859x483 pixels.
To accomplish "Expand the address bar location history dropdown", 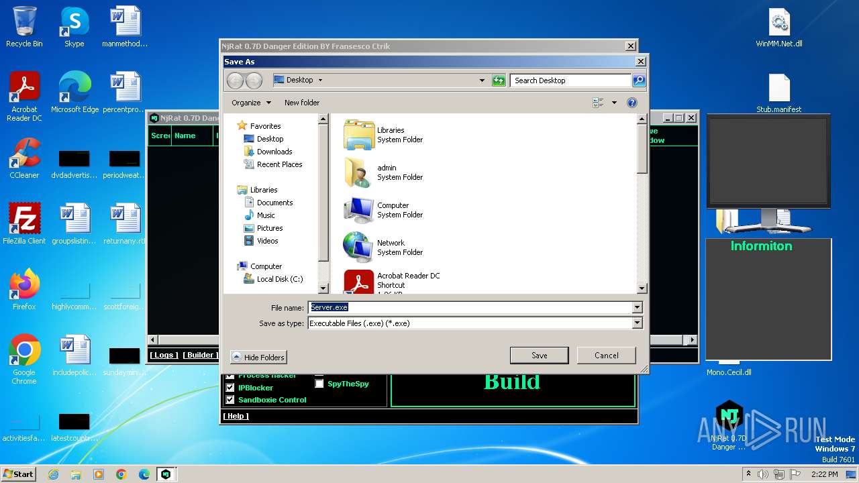I will point(482,80).
